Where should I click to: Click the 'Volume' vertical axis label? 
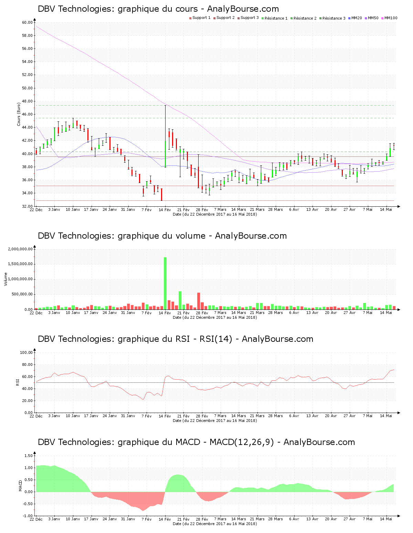pos(6,279)
